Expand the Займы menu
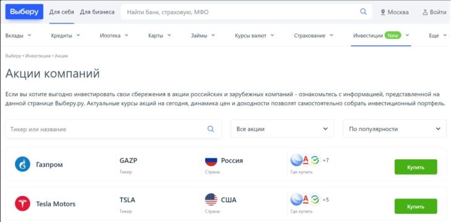The height and width of the screenshot is (222, 451). (203, 36)
